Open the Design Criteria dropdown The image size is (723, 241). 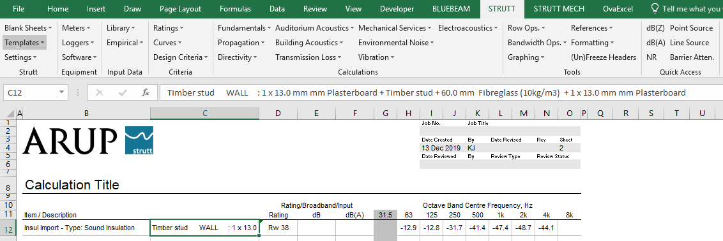point(181,57)
